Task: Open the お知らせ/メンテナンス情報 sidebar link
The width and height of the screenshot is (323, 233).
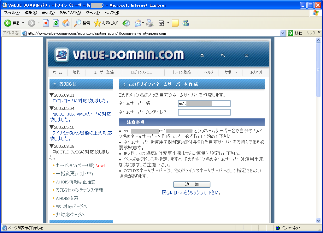Action: pos(79,190)
